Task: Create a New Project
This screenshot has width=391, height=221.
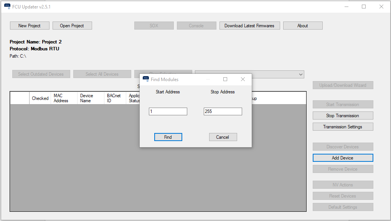Action: [x=30, y=26]
